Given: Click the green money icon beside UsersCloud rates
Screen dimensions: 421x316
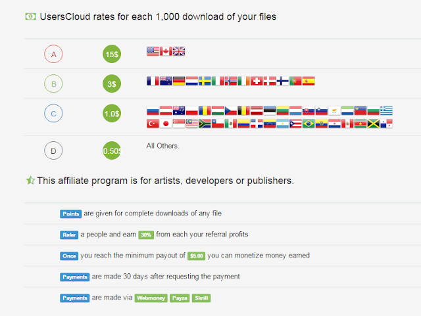Looking at the screenshot, I should click(x=31, y=16).
